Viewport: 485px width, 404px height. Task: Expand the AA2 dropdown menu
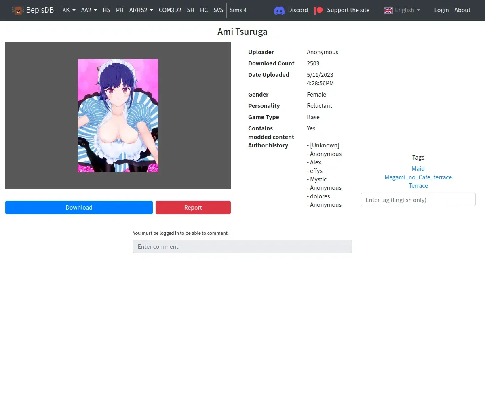click(x=89, y=10)
